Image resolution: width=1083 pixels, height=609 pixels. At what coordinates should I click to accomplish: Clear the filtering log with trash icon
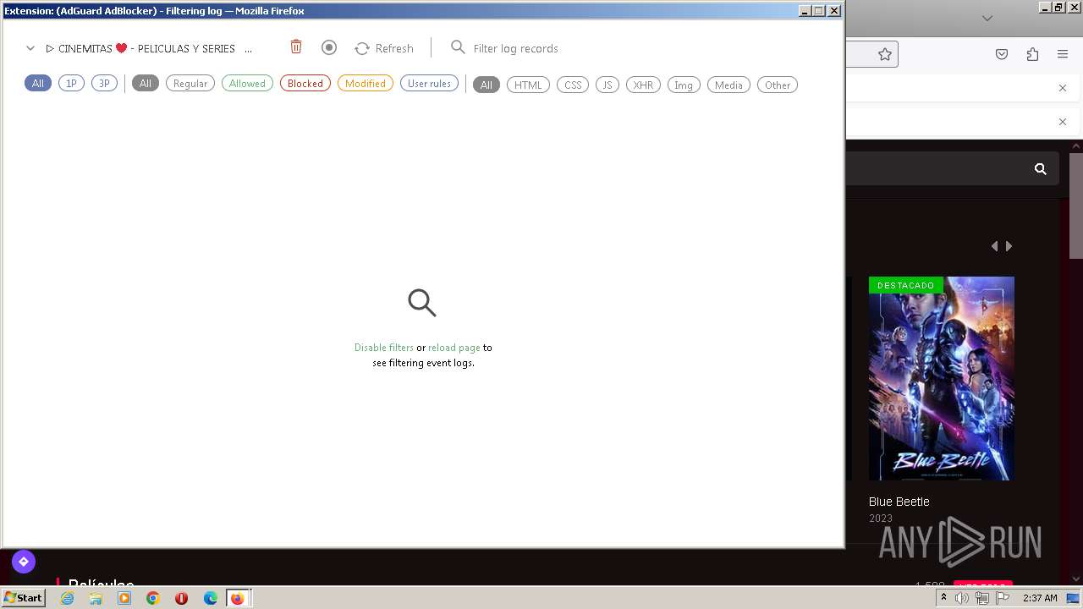coord(296,47)
